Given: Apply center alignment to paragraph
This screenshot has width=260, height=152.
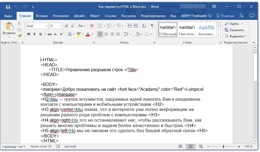Looking at the screenshot, I should (106, 34).
